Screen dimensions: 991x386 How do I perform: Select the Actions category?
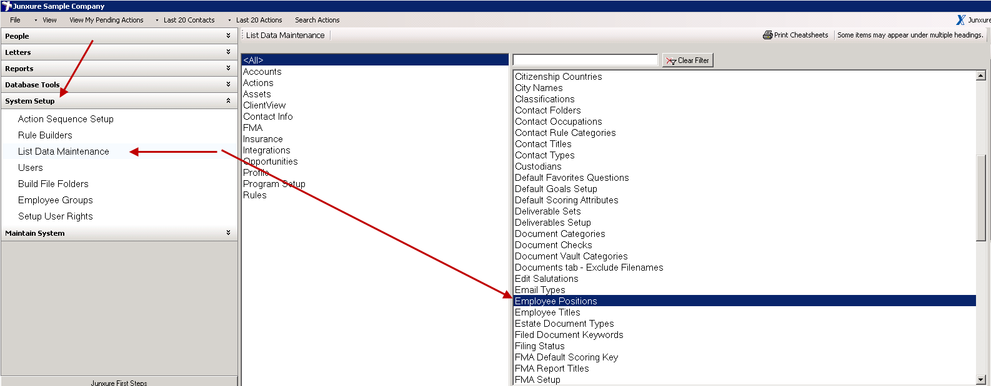click(258, 83)
